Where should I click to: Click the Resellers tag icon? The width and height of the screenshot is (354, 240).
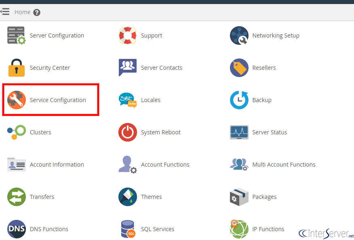[239, 68]
